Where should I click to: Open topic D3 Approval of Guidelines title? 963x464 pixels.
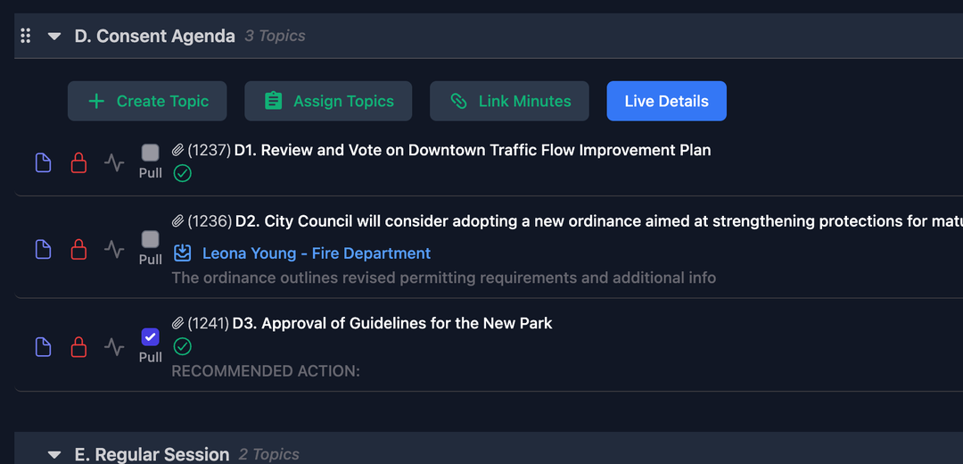(392, 323)
